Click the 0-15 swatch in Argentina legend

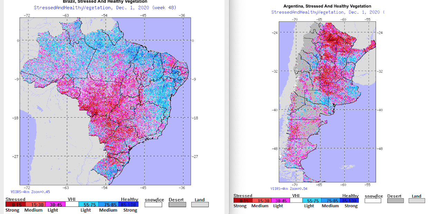[243, 201]
